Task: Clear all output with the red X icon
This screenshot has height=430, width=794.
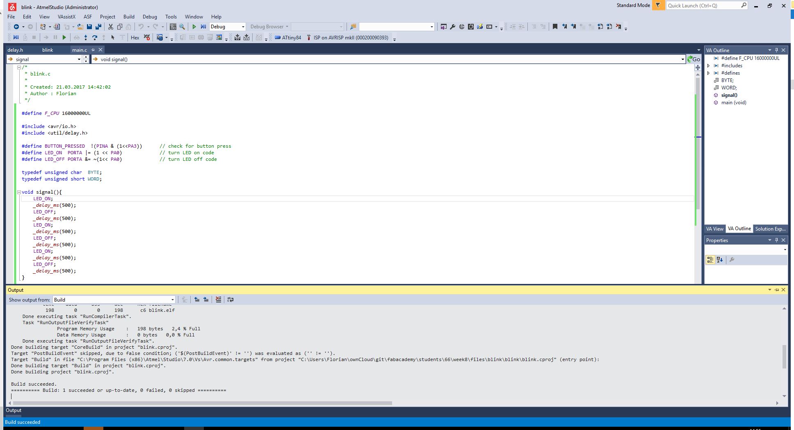Action: tap(218, 300)
